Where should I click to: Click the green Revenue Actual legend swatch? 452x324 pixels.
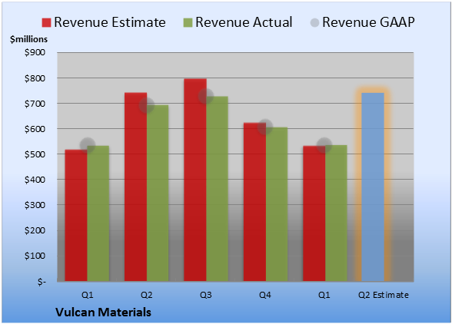click(188, 22)
